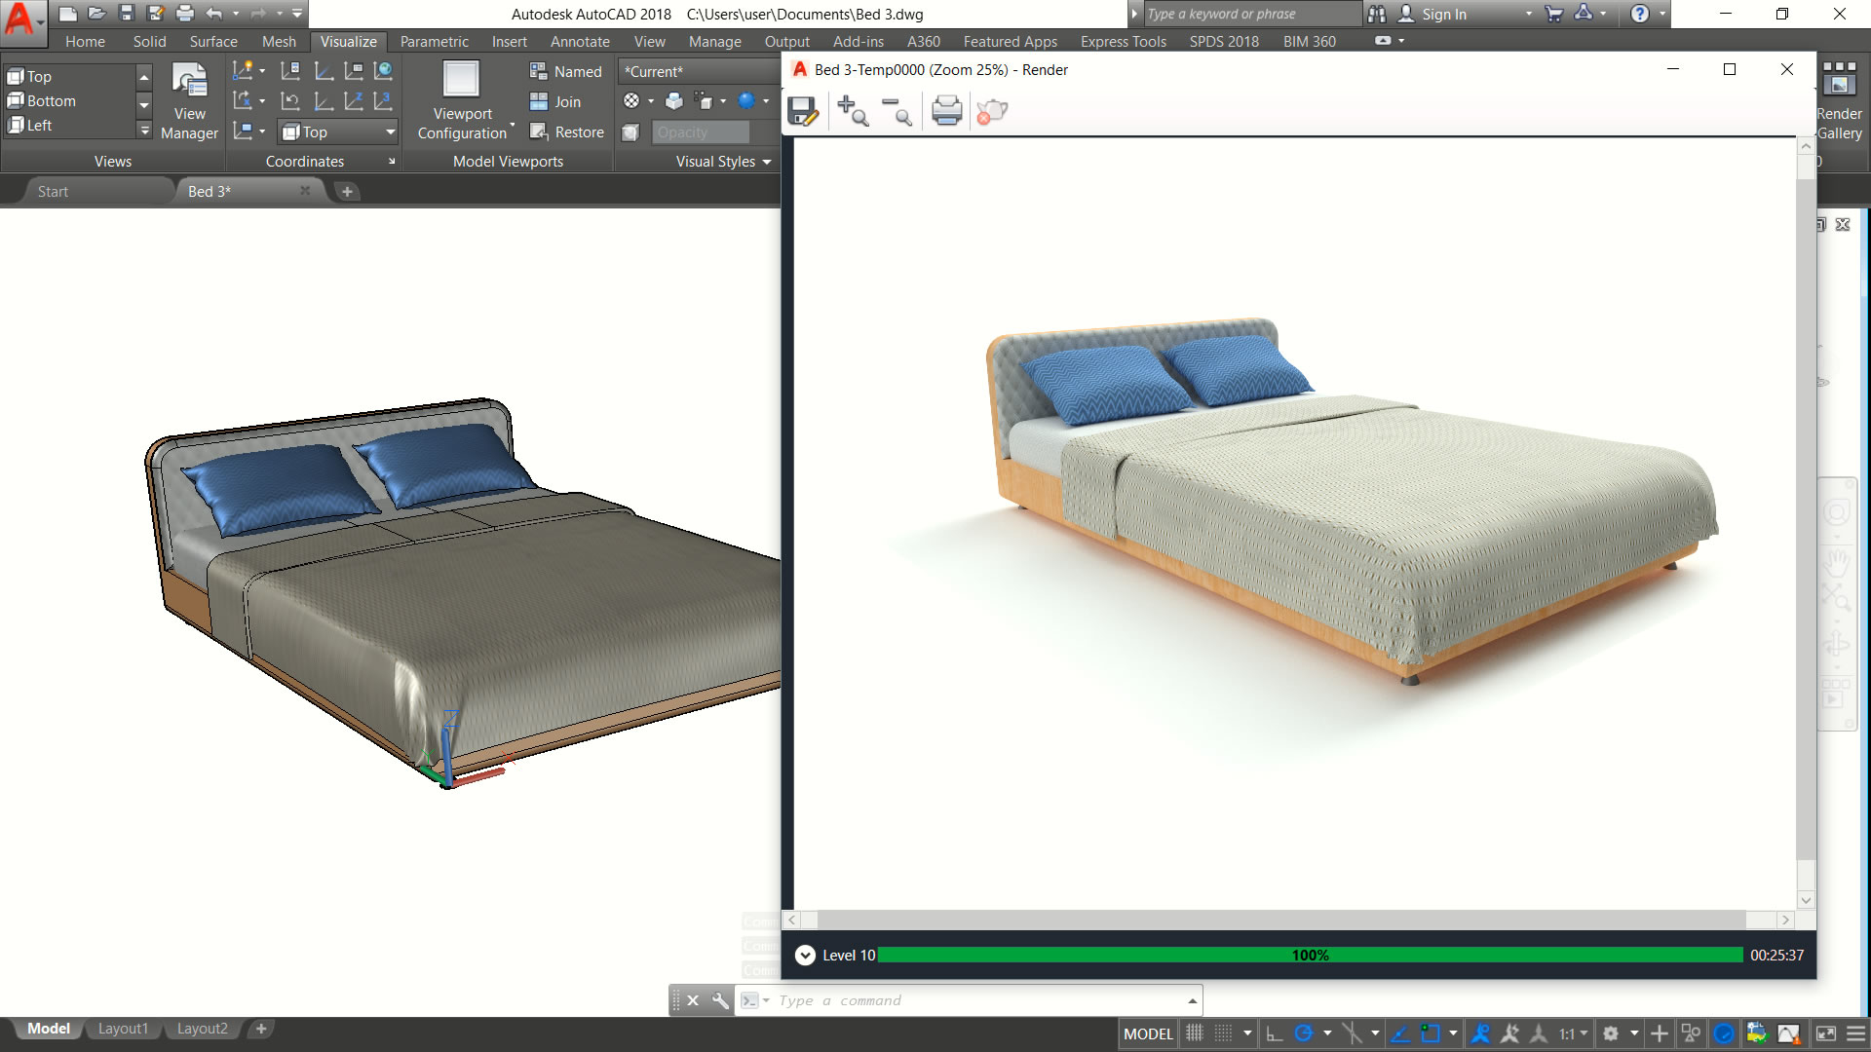The height and width of the screenshot is (1052, 1871).
Task: Click the Restore viewport button
Action: 567,131
